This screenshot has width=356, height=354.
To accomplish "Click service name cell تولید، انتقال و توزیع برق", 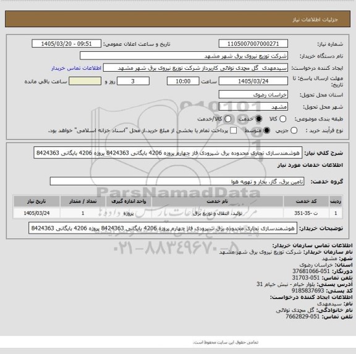I will pos(218,213).
